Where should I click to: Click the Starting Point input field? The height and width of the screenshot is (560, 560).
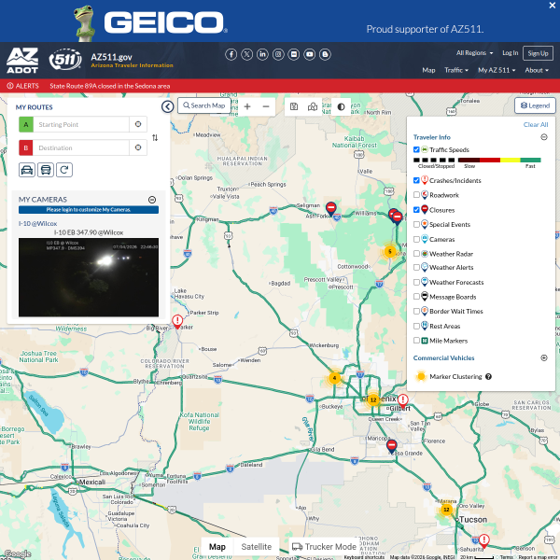pyautogui.click(x=81, y=125)
